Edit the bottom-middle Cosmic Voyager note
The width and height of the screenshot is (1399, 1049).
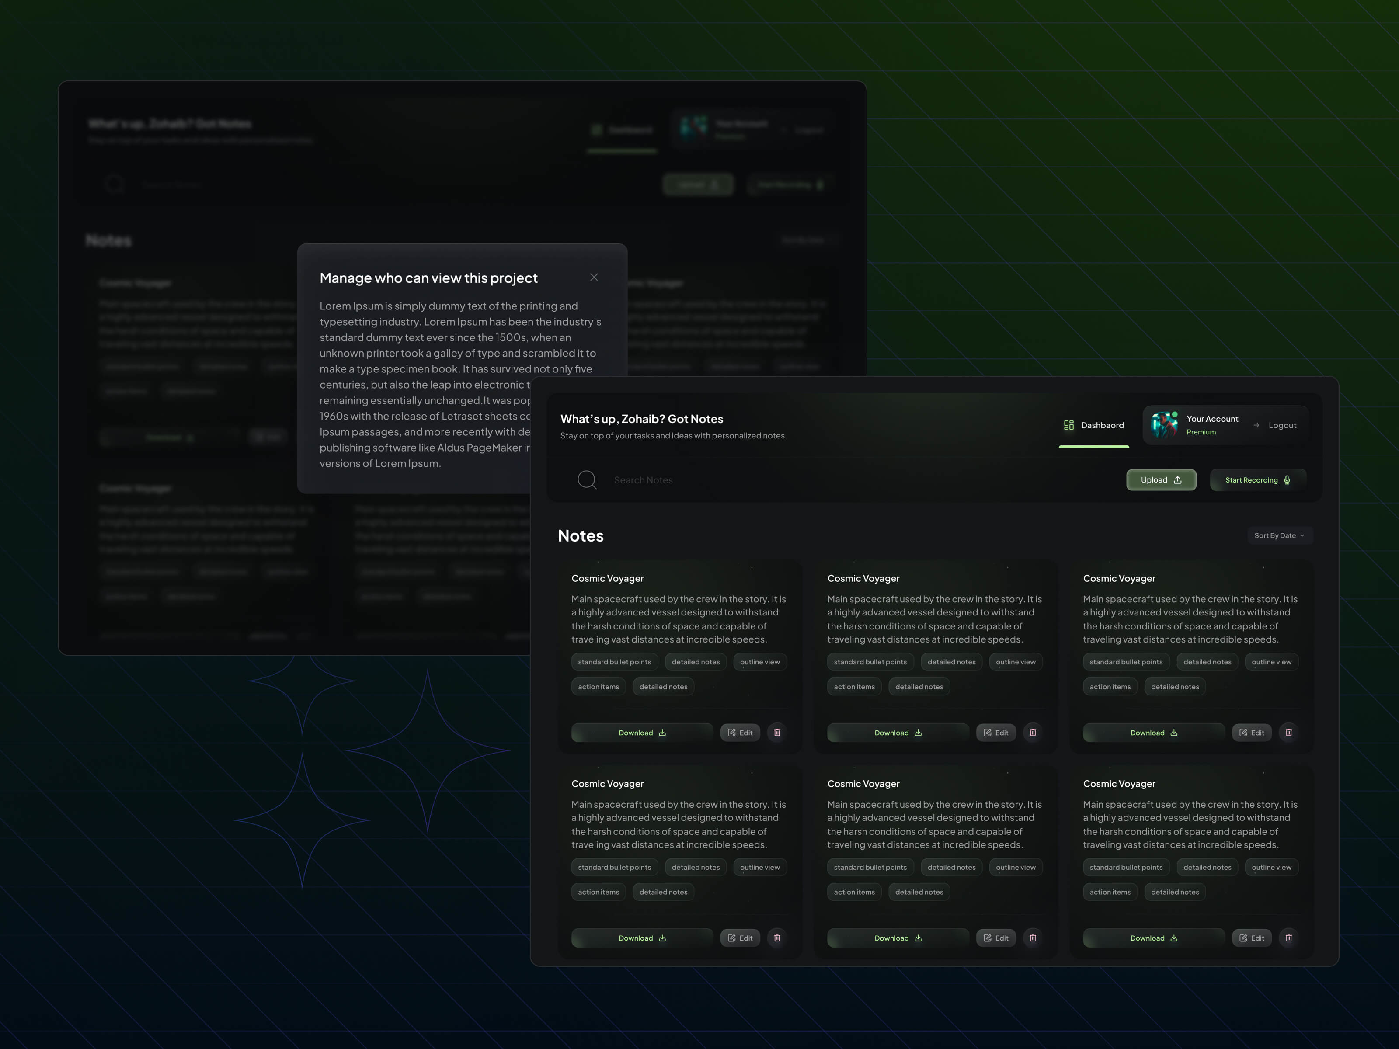point(996,938)
